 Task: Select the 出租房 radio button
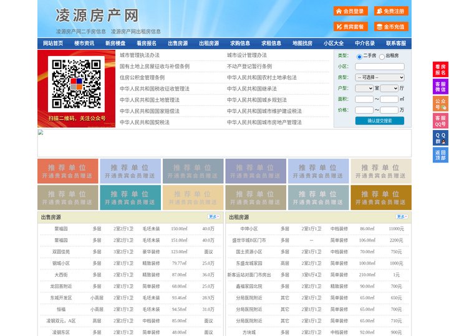coord(382,57)
